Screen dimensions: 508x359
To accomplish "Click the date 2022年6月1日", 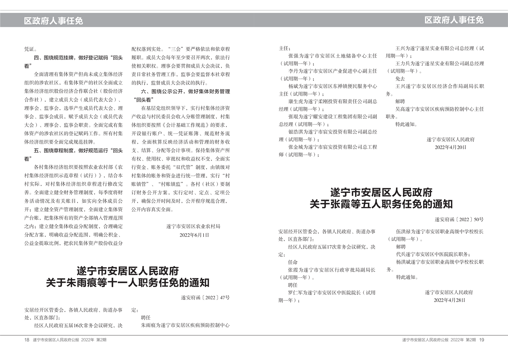I will tap(194, 235).
